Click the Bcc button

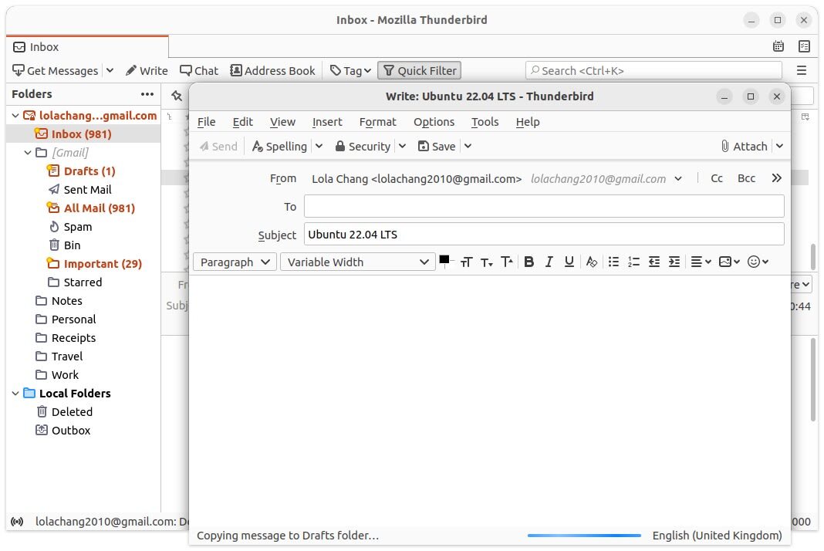(746, 178)
